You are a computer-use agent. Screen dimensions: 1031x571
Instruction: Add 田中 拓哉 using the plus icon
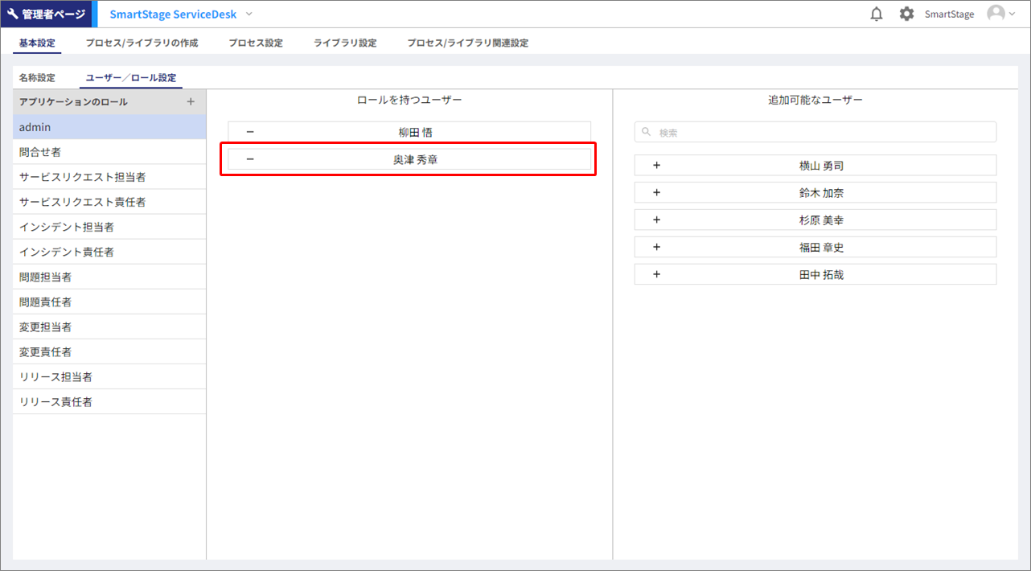tap(656, 275)
